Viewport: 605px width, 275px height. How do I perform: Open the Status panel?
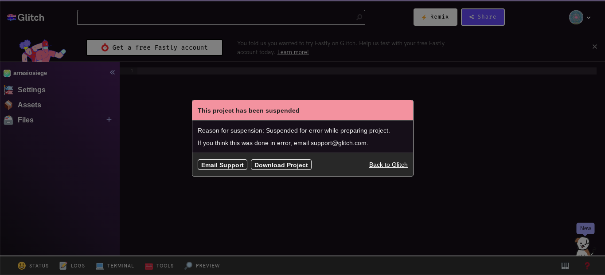coord(33,266)
